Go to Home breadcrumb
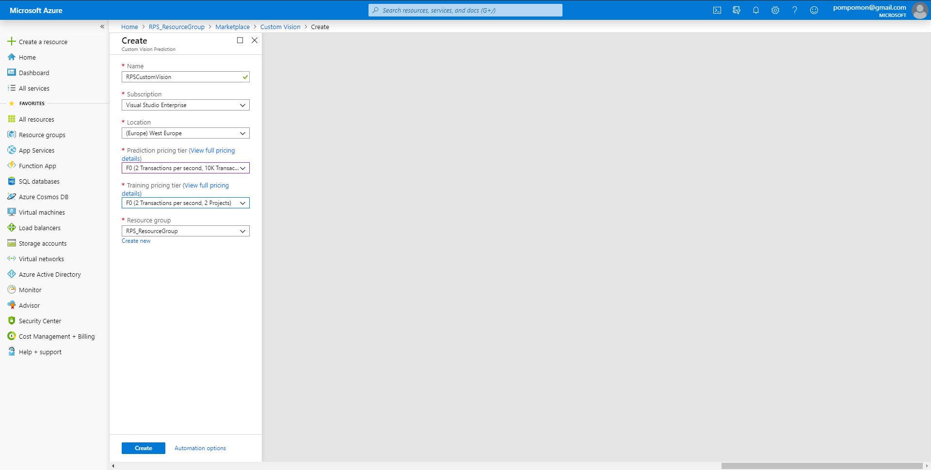931x470 pixels. [x=129, y=27]
